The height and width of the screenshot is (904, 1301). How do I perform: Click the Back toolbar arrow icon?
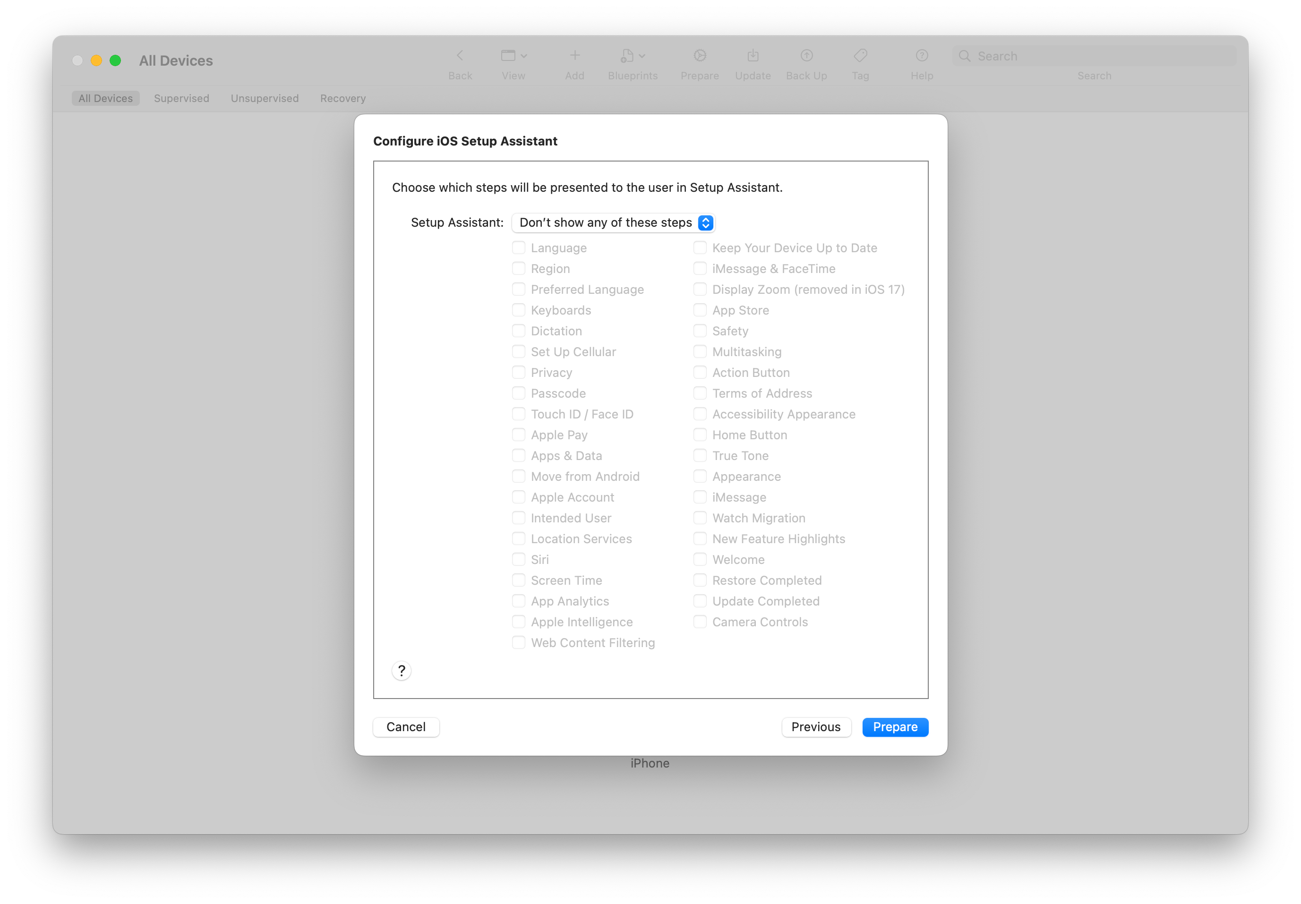pos(460,56)
